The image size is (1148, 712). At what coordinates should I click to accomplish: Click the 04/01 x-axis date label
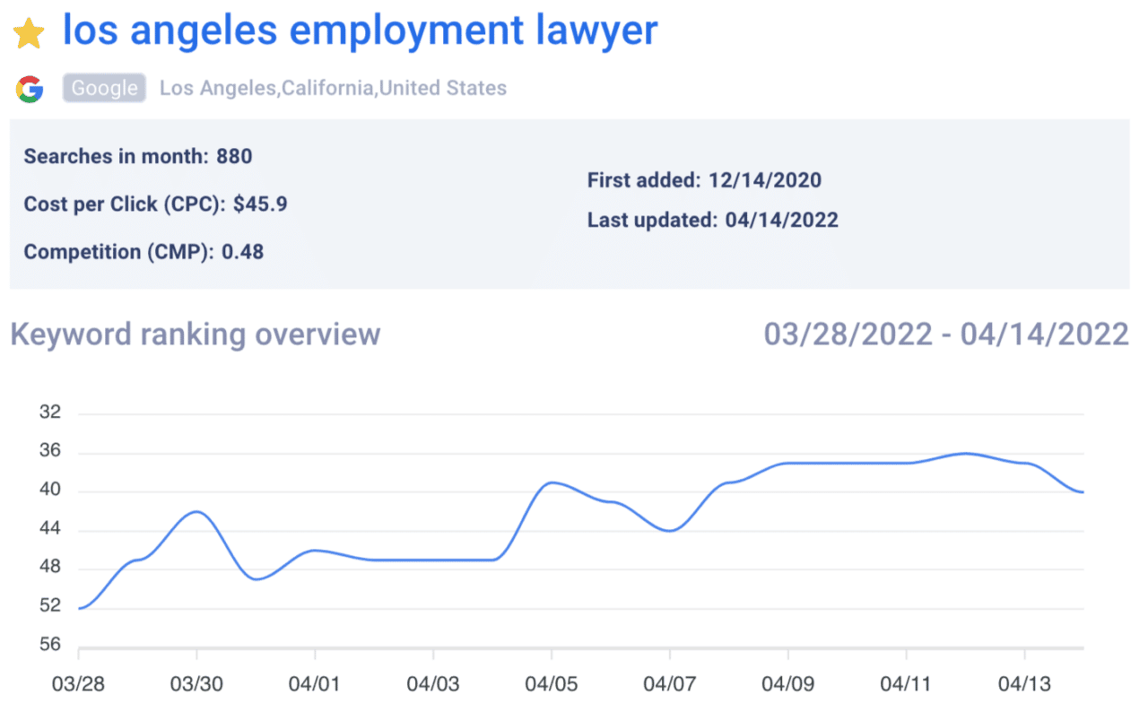tap(315, 683)
